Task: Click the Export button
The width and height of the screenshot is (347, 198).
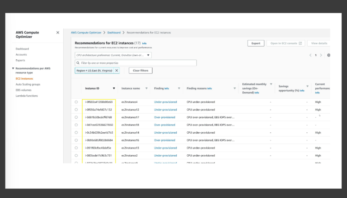Action: click(256, 43)
